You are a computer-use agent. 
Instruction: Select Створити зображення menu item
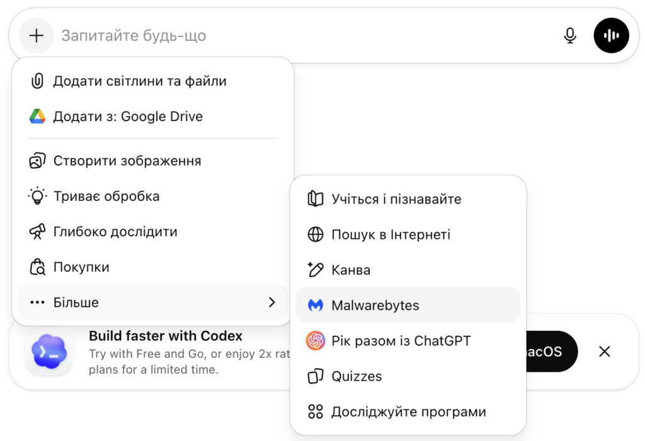(x=127, y=161)
